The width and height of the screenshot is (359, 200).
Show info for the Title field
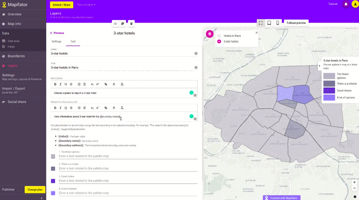pos(196,67)
